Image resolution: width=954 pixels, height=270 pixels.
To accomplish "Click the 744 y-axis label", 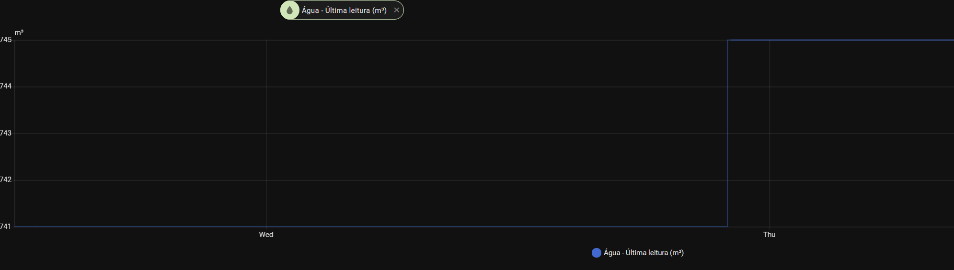I will click(6, 86).
